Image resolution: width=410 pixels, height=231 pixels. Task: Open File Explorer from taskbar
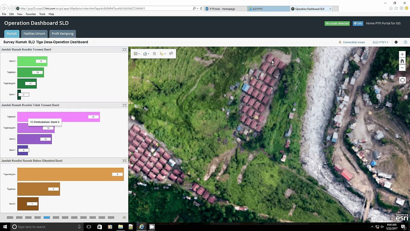[x=120, y=227]
